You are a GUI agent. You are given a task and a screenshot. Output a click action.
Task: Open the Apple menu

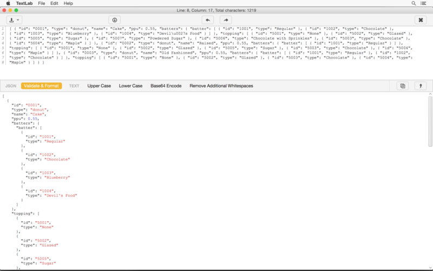(x=8, y=3)
